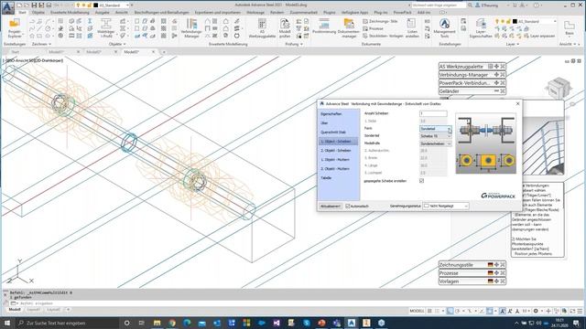This screenshot has width=586, height=329.
Task: Click Windows Start button
Action: click(7, 323)
